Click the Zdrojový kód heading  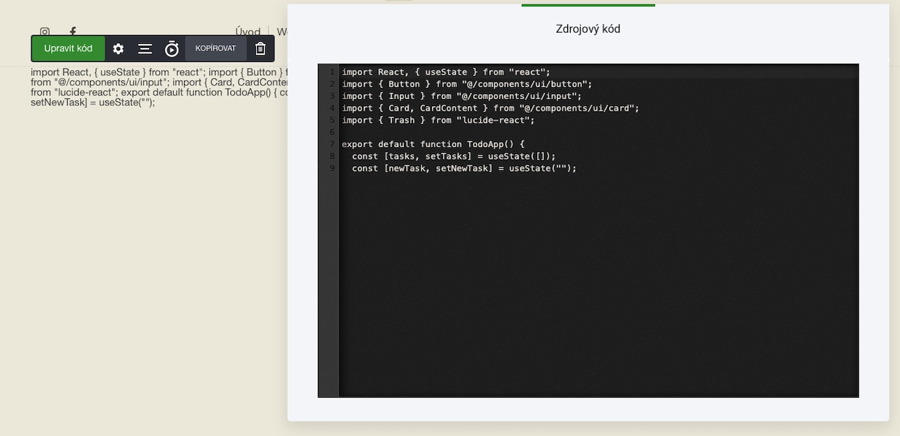588,29
